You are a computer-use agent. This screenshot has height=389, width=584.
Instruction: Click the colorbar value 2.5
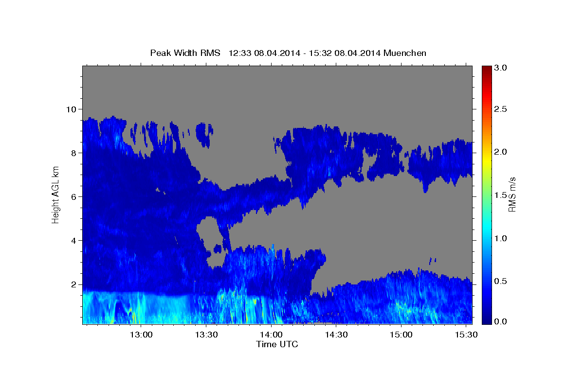coord(501,109)
